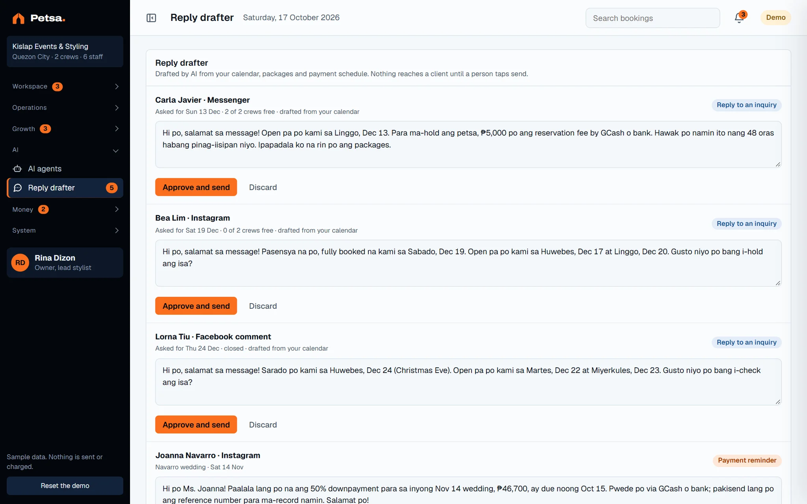Viewport: 807px width, 504px height.
Task: Edit Carla Javier's draft message text
Action: [x=468, y=145]
